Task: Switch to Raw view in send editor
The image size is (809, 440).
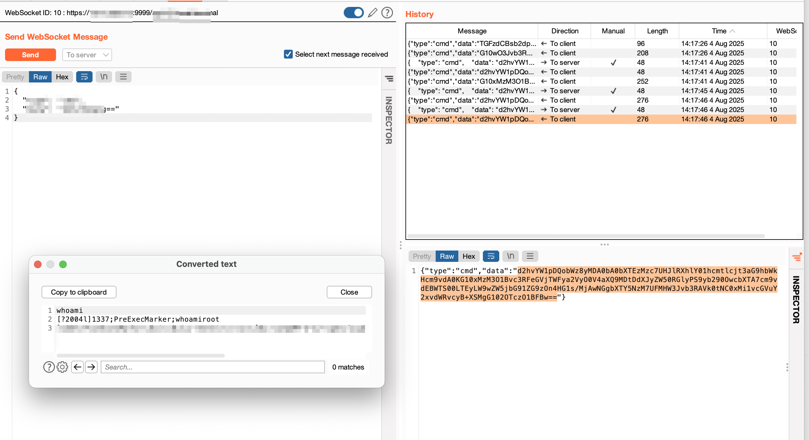Action: pos(40,77)
